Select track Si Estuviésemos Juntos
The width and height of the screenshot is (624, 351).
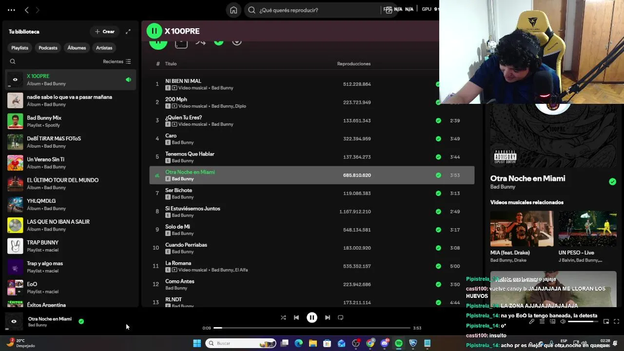pyautogui.click(x=312, y=212)
